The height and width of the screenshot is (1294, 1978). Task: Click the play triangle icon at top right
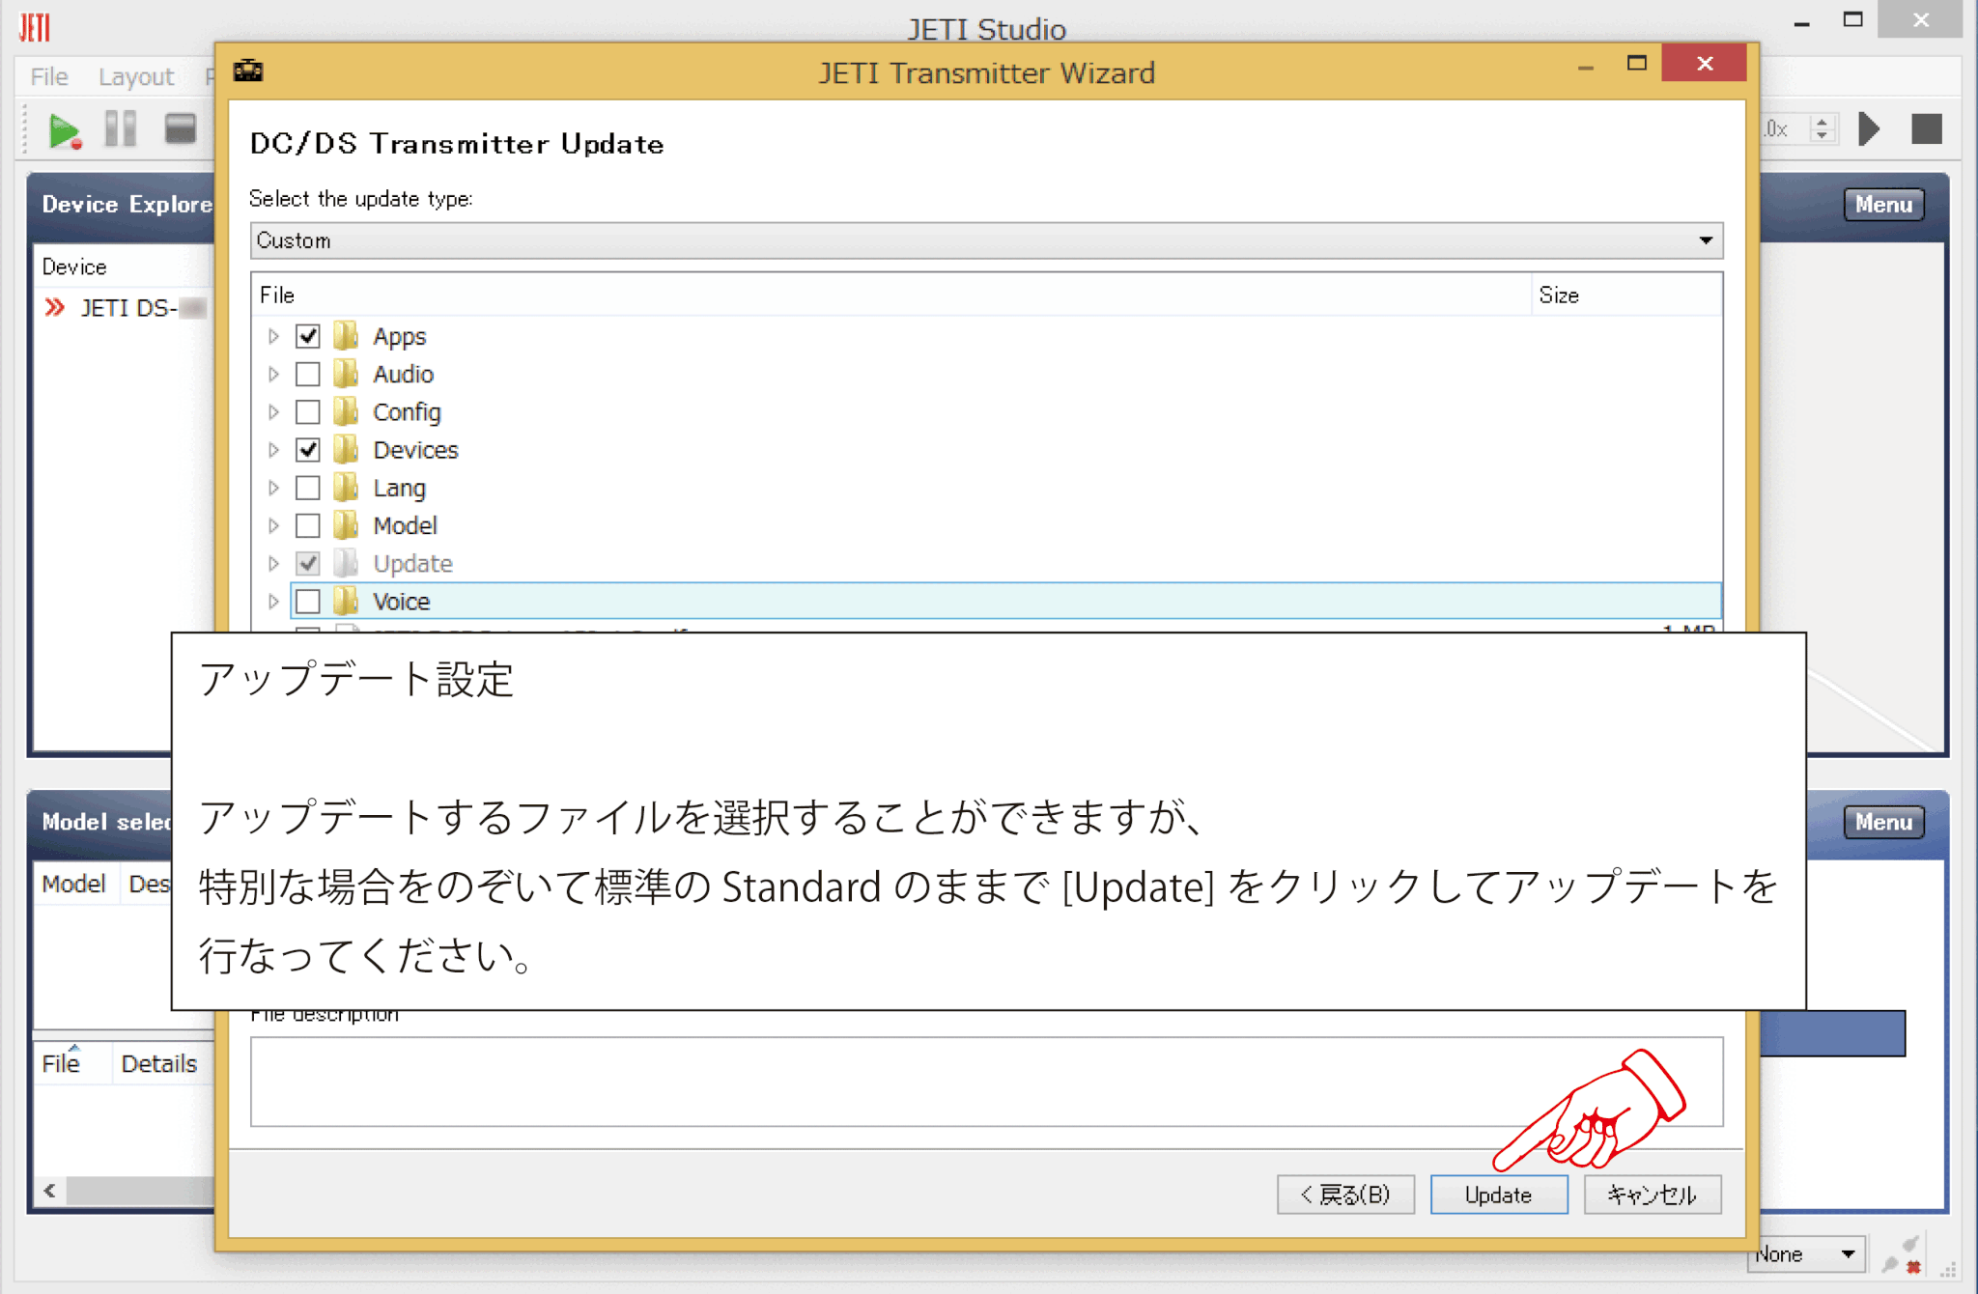[1870, 128]
